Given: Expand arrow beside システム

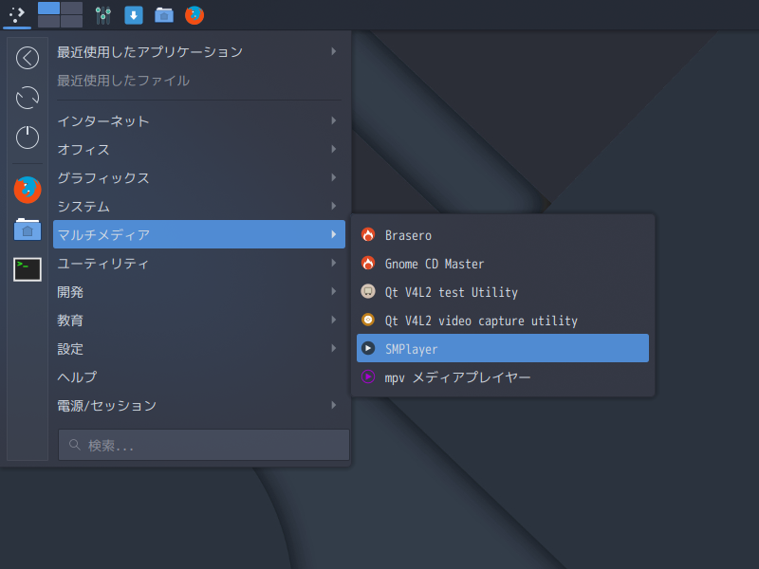Looking at the screenshot, I should (x=334, y=206).
